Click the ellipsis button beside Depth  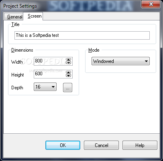tap(67, 88)
